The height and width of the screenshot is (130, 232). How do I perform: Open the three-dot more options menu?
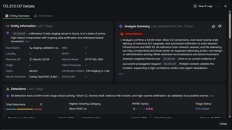coord(218,6)
